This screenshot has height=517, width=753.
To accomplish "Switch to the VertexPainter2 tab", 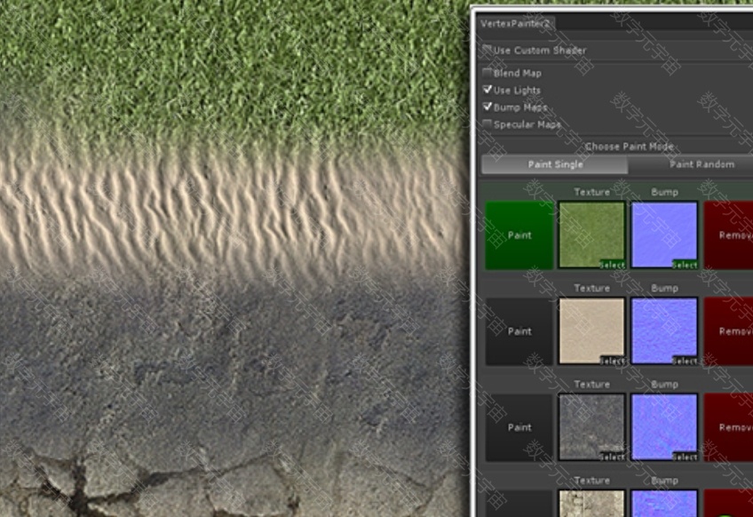I will [516, 23].
